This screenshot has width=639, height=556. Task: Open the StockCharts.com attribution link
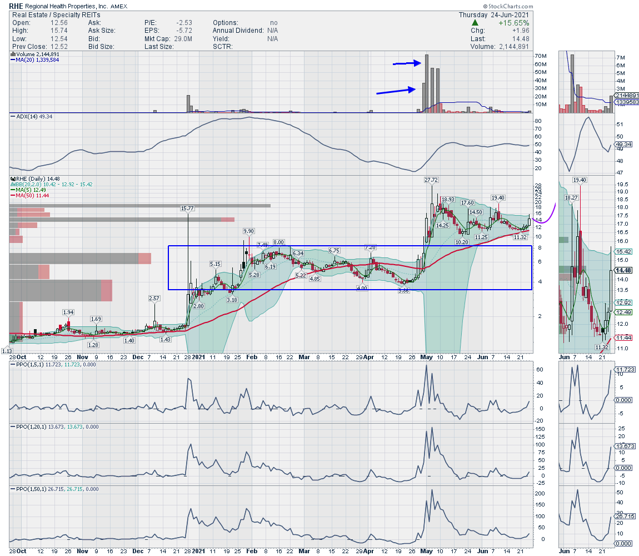coord(508,6)
